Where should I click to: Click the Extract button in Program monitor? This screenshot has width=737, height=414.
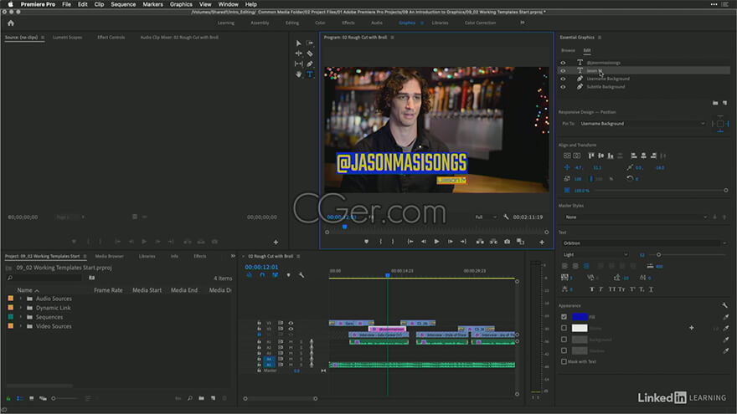(x=493, y=241)
